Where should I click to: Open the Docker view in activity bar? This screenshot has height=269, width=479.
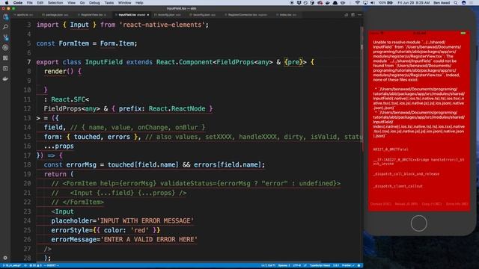click(x=5, y=78)
